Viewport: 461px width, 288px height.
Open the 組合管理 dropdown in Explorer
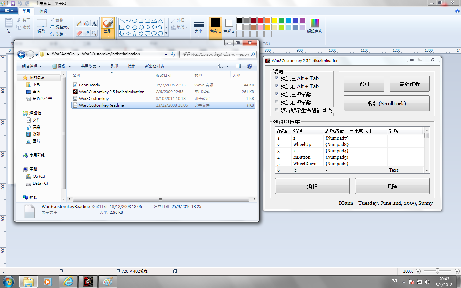[32, 66]
